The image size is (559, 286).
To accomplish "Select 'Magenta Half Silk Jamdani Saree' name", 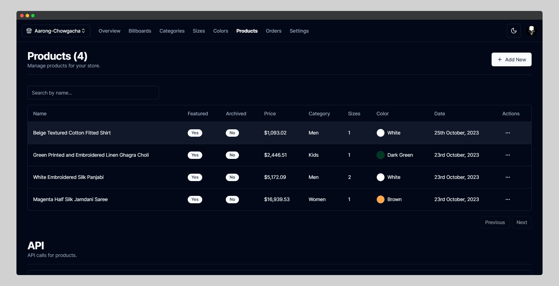I will tap(70, 199).
